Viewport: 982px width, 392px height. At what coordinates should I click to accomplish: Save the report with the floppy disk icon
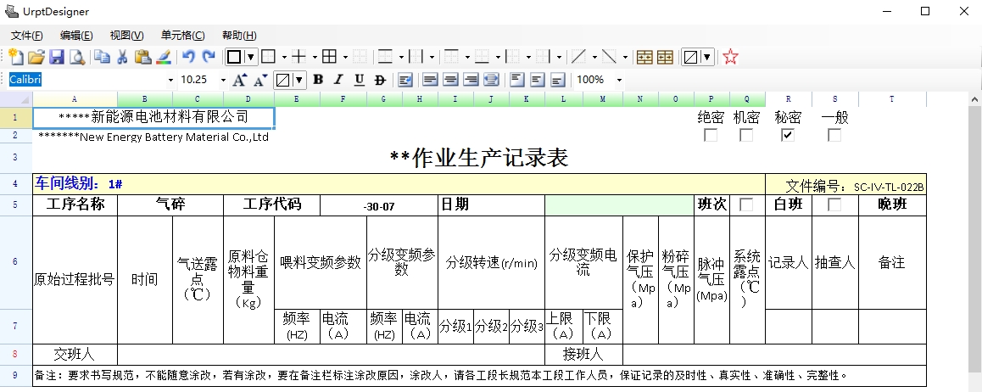57,57
